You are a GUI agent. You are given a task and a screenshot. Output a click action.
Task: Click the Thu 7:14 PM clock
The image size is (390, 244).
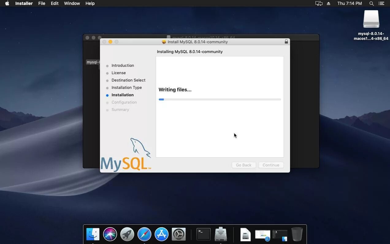click(350, 3)
